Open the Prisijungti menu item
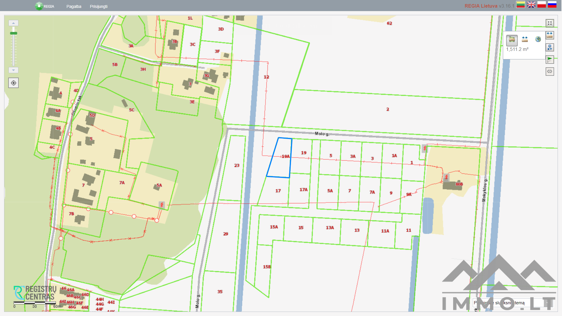 [x=99, y=6]
